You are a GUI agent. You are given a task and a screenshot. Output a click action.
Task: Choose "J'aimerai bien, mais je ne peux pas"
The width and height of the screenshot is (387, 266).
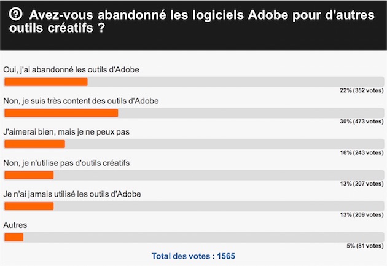tap(66, 131)
